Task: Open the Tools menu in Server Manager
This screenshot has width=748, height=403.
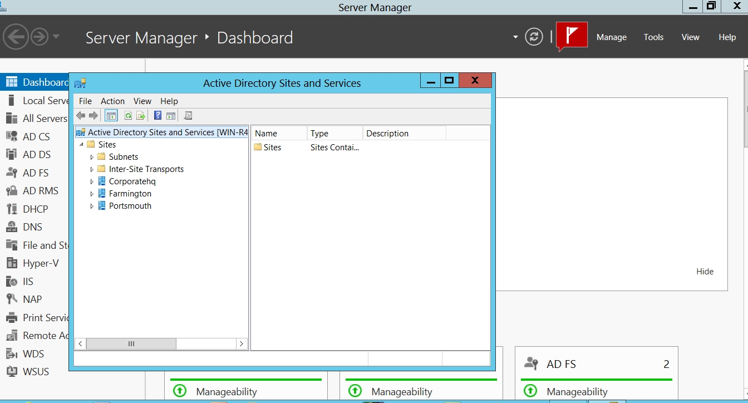Action: click(653, 37)
